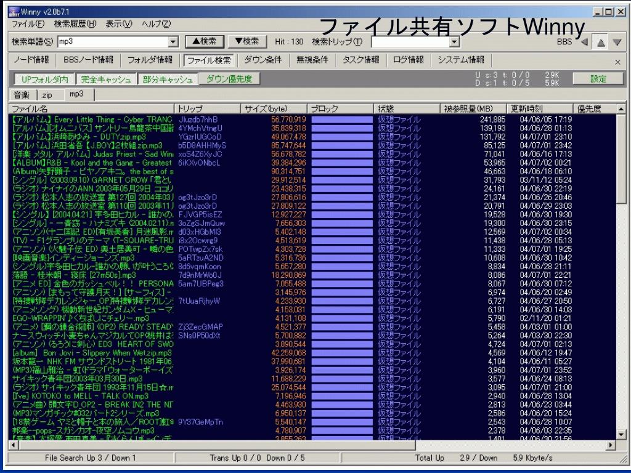Image resolution: width=631 pixels, height=473 pixels.
Task: Select the mp3 search results tab
Action: coord(79,94)
